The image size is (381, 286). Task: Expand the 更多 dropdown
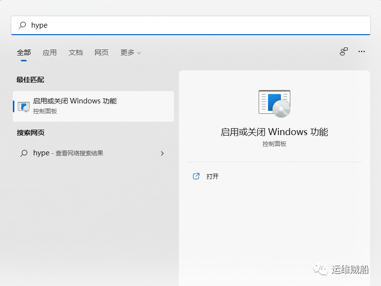tap(130, 52)
